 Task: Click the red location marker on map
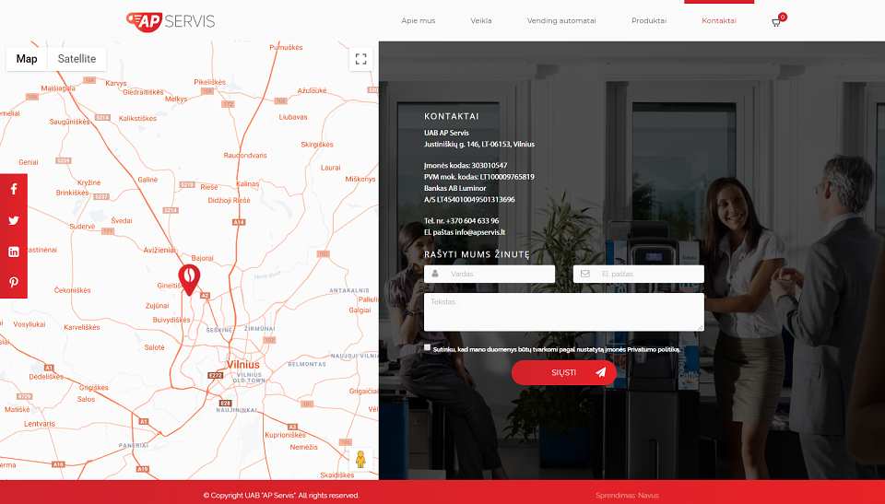tap(189, 279)
